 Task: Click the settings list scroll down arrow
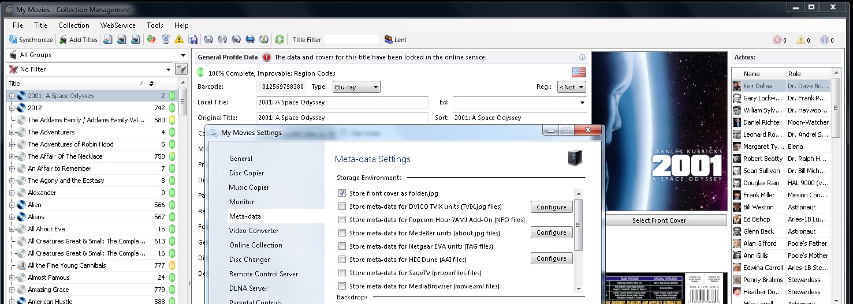coord(579,288)
